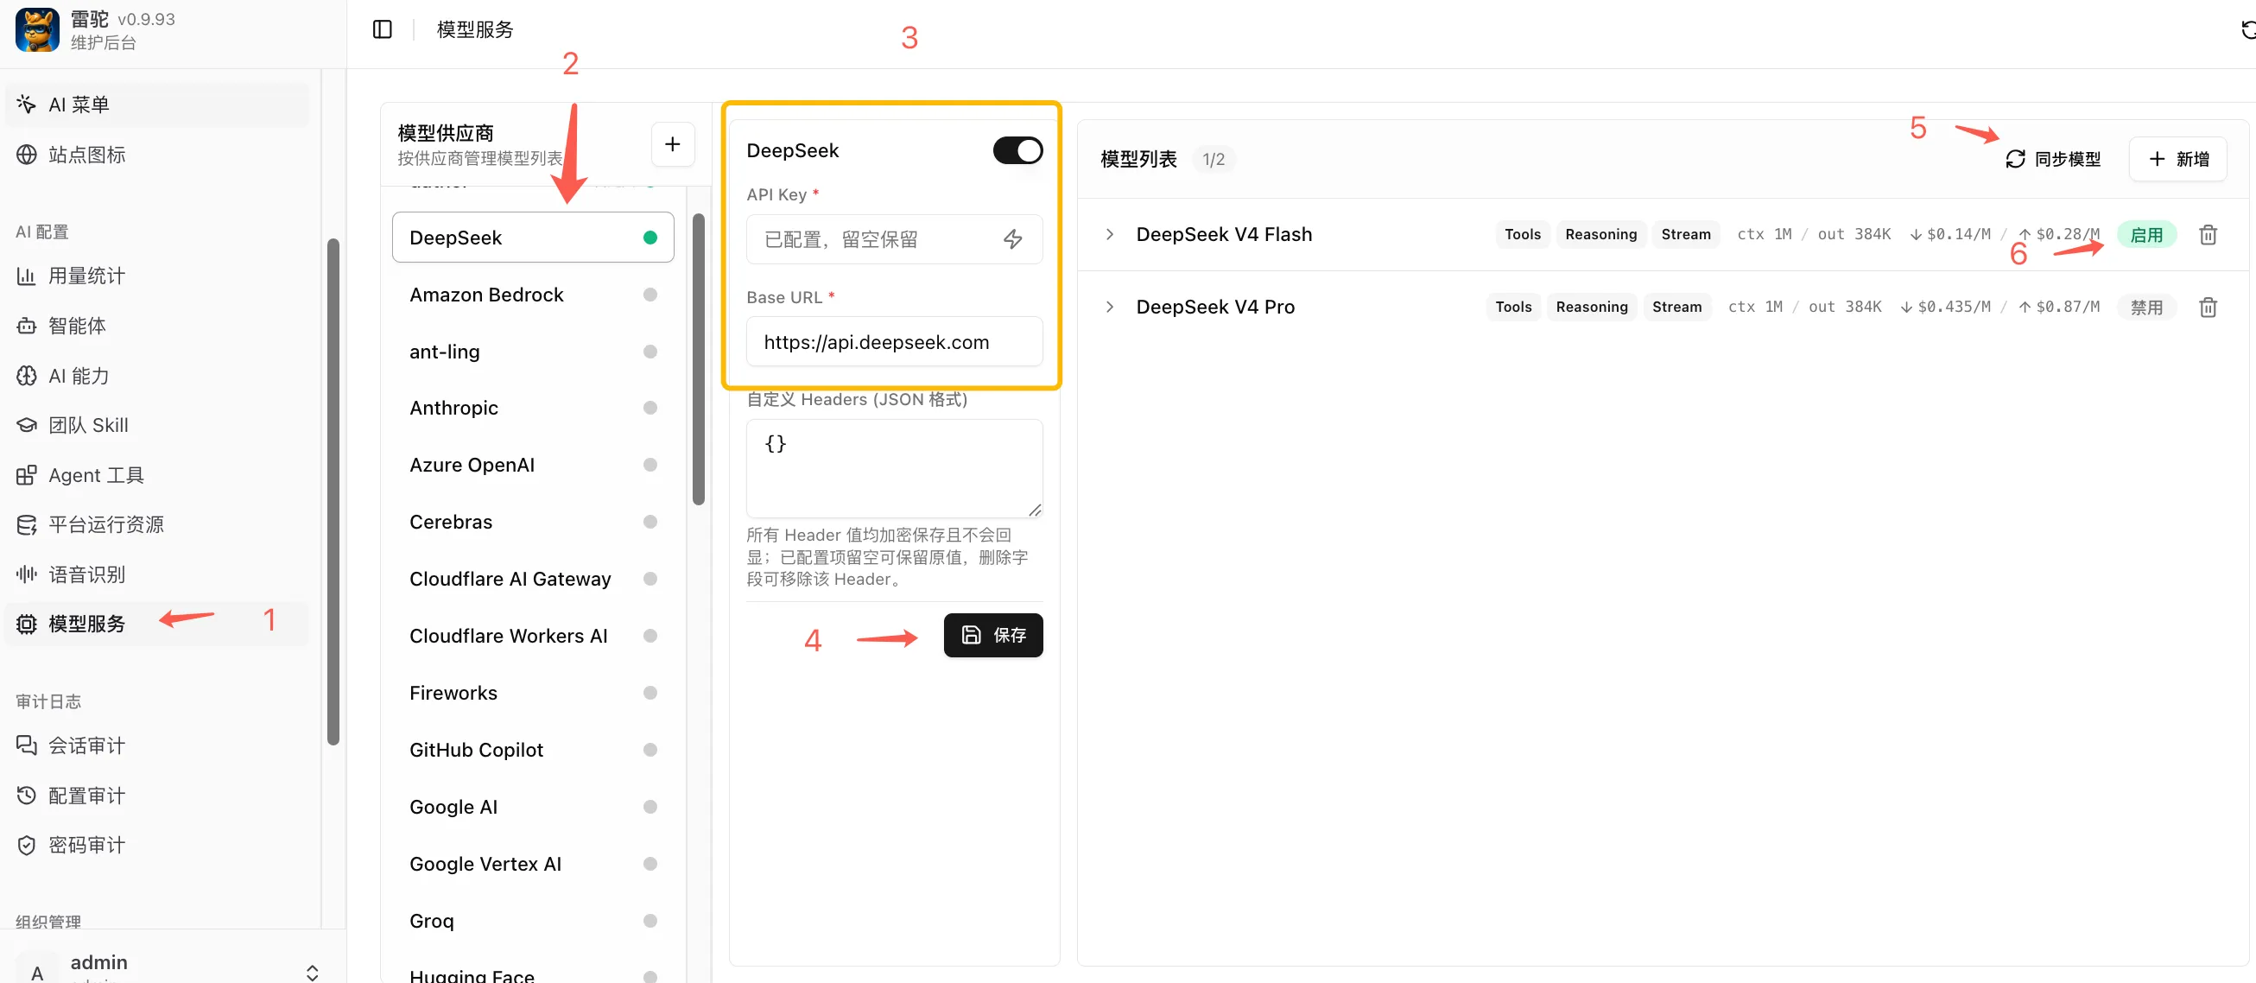Click the $0.14/M input price text
This screenshot has width=2256, height=983.
tap(1958, 235)
